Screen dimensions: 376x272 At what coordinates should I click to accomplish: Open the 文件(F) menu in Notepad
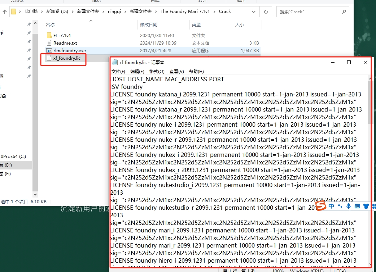pyautogui.click(x=118, y=72)
